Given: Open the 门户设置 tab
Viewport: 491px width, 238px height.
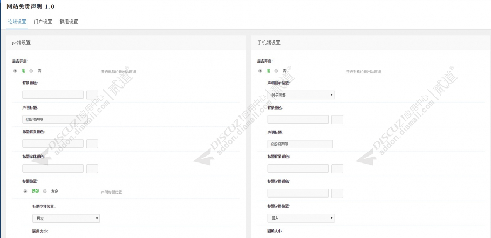Looking at the screenshot, I should coord(43,22).
